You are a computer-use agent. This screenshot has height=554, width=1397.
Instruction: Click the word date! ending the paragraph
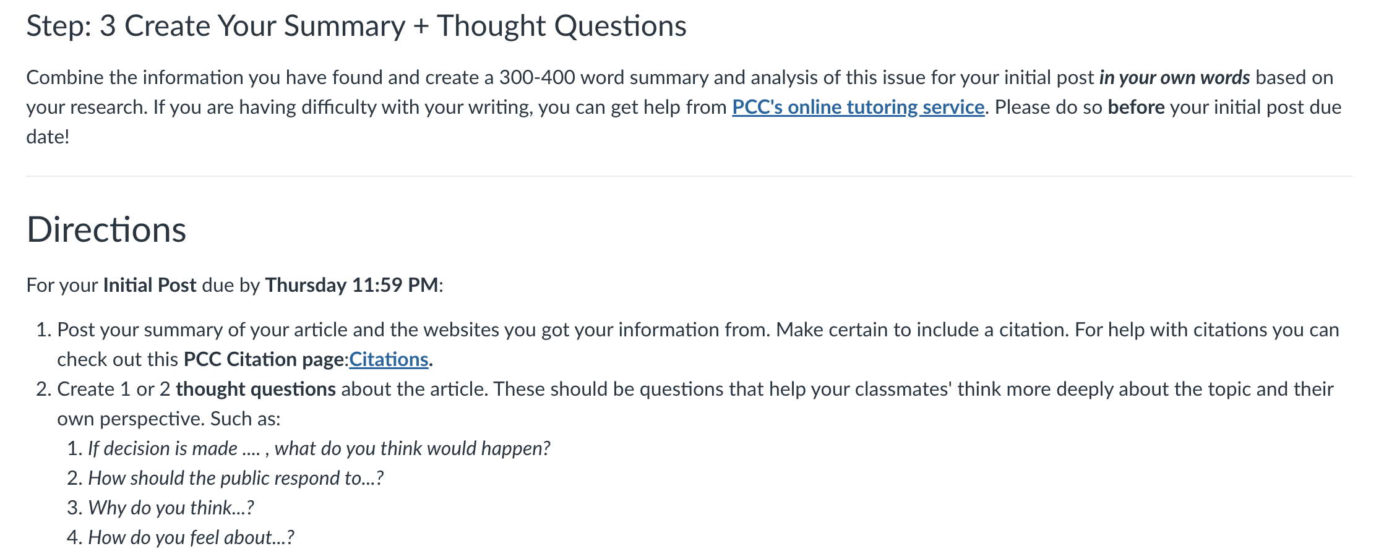pos(48,137)
